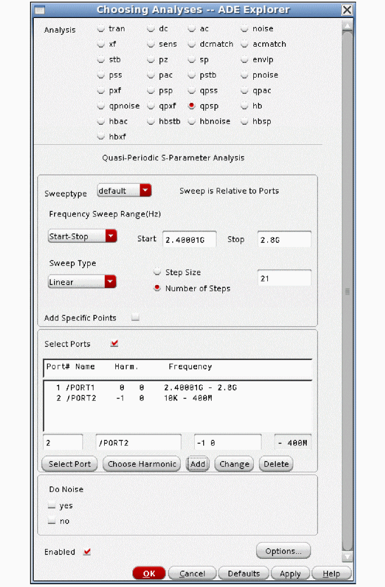385x587 pixels.
Task: Confirm with the OK button
Action: coord(149,573)
